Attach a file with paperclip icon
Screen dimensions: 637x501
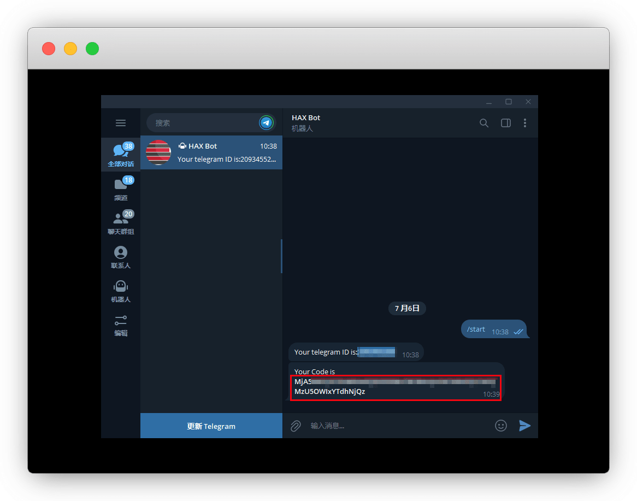(x=296, y=426)
